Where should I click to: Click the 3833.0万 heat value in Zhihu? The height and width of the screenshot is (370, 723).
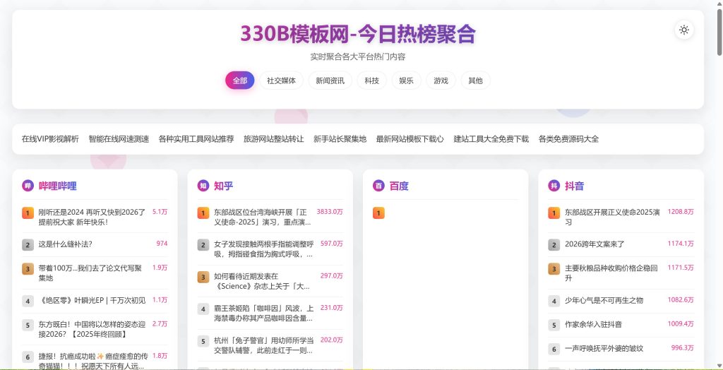pyautogui.click(x=330, y=212)
